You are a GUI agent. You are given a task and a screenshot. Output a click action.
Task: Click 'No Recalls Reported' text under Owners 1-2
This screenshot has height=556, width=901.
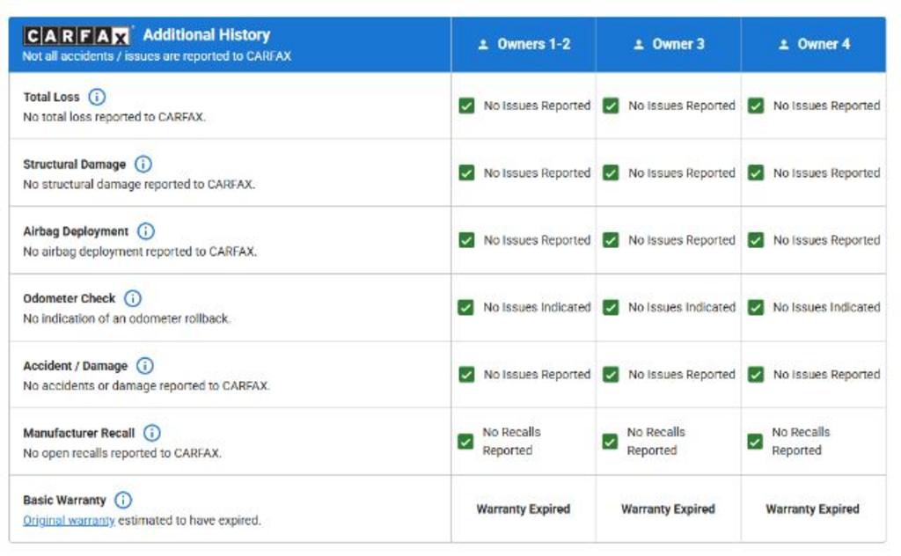point(511,441)
